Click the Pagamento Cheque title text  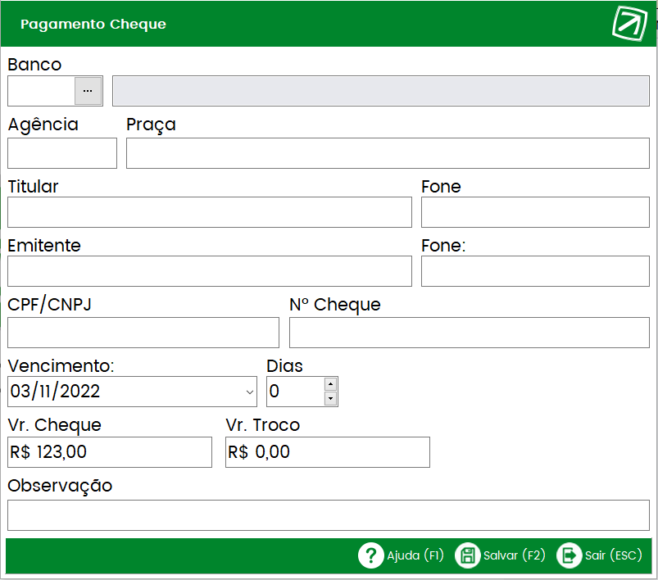point(93,25)
